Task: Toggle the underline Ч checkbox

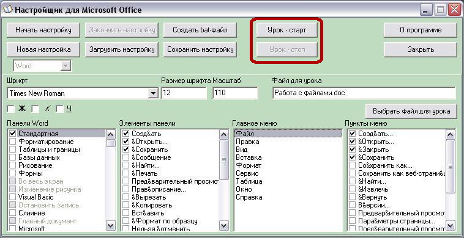Action: pyautogui.click(x=60, y=109)
